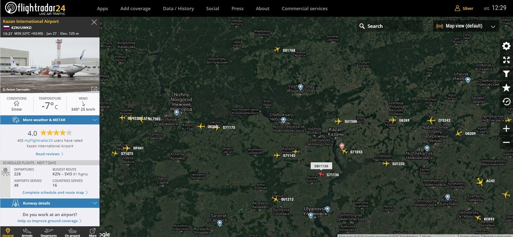Toggle fullscreen map view

[506, 60]
